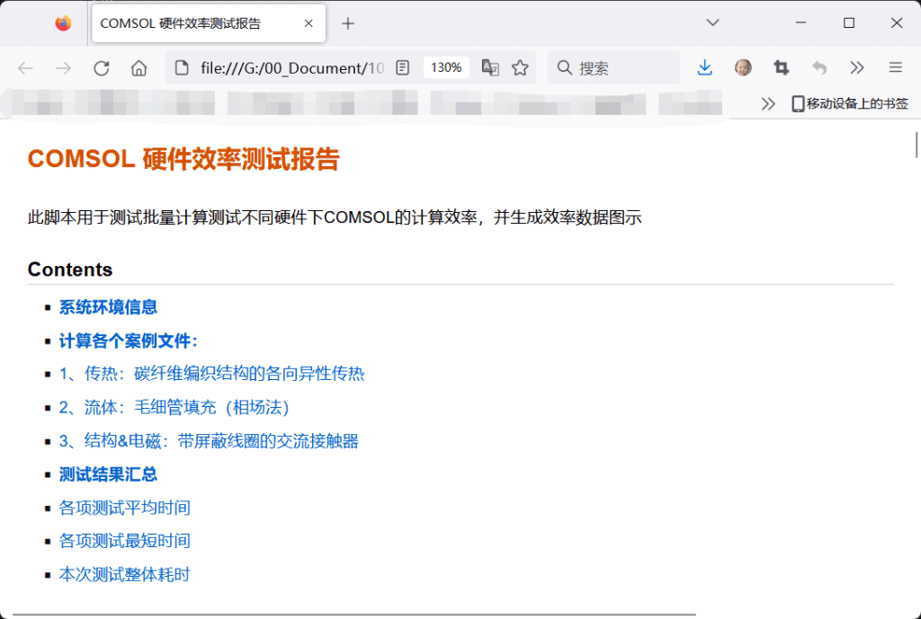Click the magnifier in the 搜索 search bar
This screenshot has width=921, height=619.
point(562,67)
